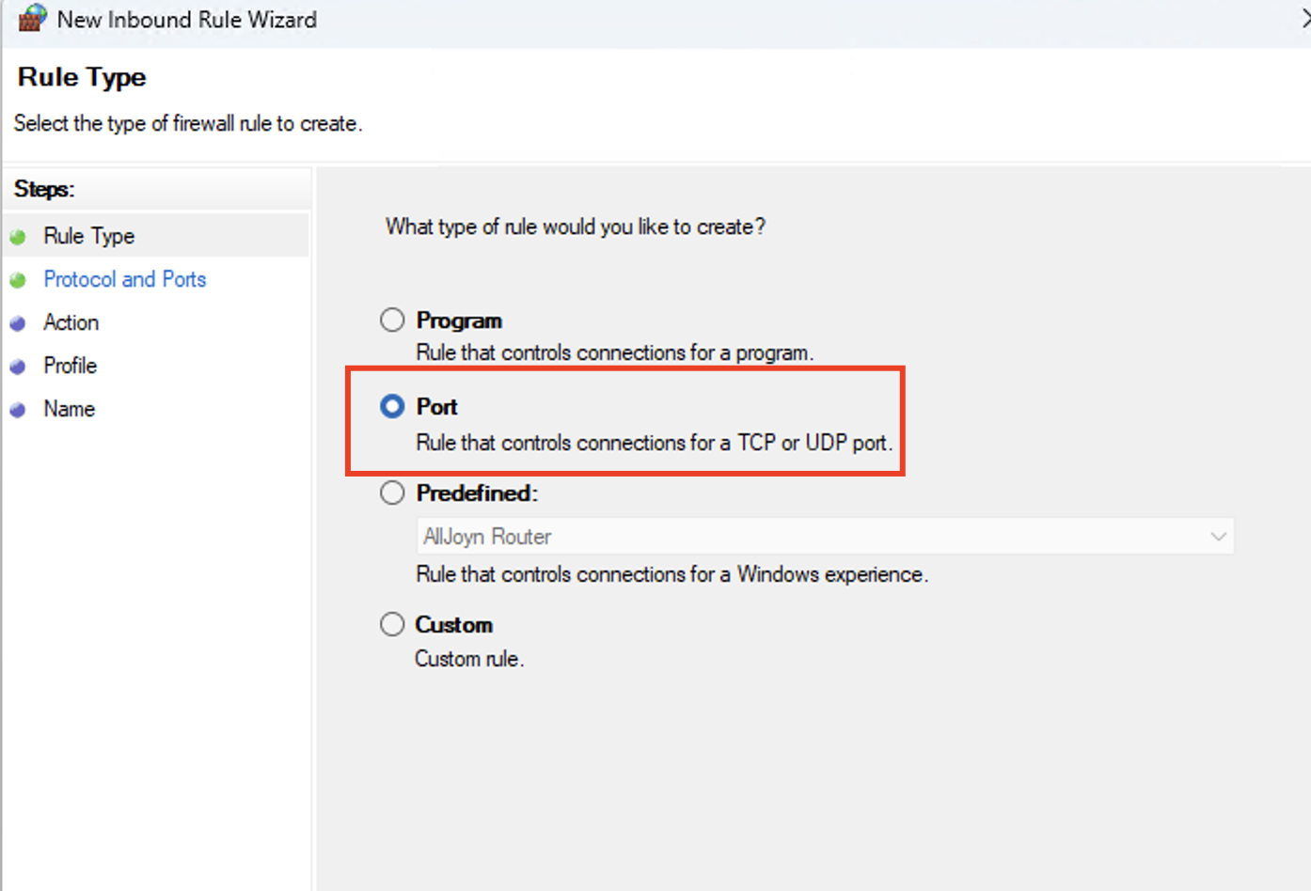Click the blue bullet beside Name step
Image resolution: width=1311 pixels, height=891 pixels.
(x=18, y=410)
